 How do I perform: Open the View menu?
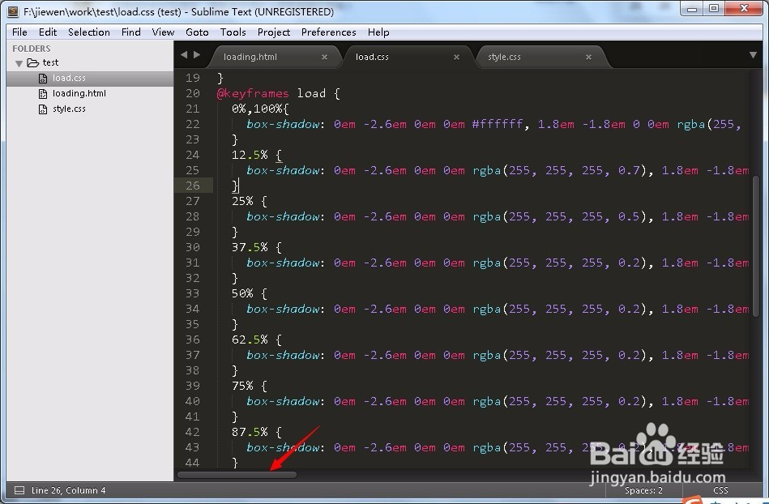(x=163, y=32)
